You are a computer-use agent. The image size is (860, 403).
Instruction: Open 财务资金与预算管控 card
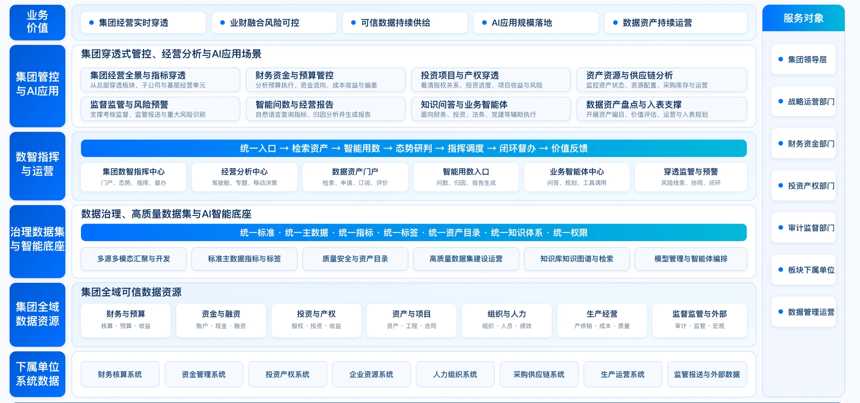point(325,80)
